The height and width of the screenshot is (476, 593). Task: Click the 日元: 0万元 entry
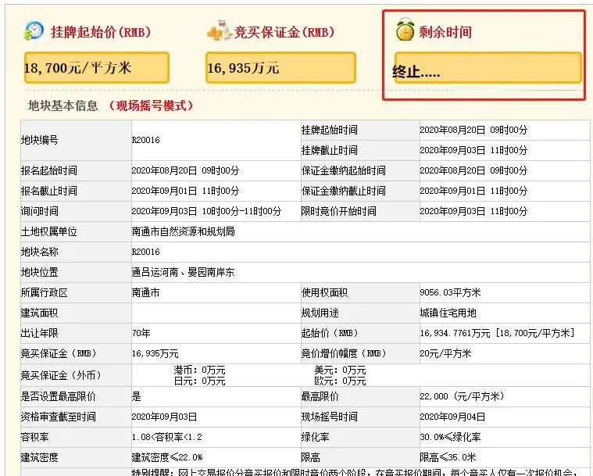click(199, 381)
